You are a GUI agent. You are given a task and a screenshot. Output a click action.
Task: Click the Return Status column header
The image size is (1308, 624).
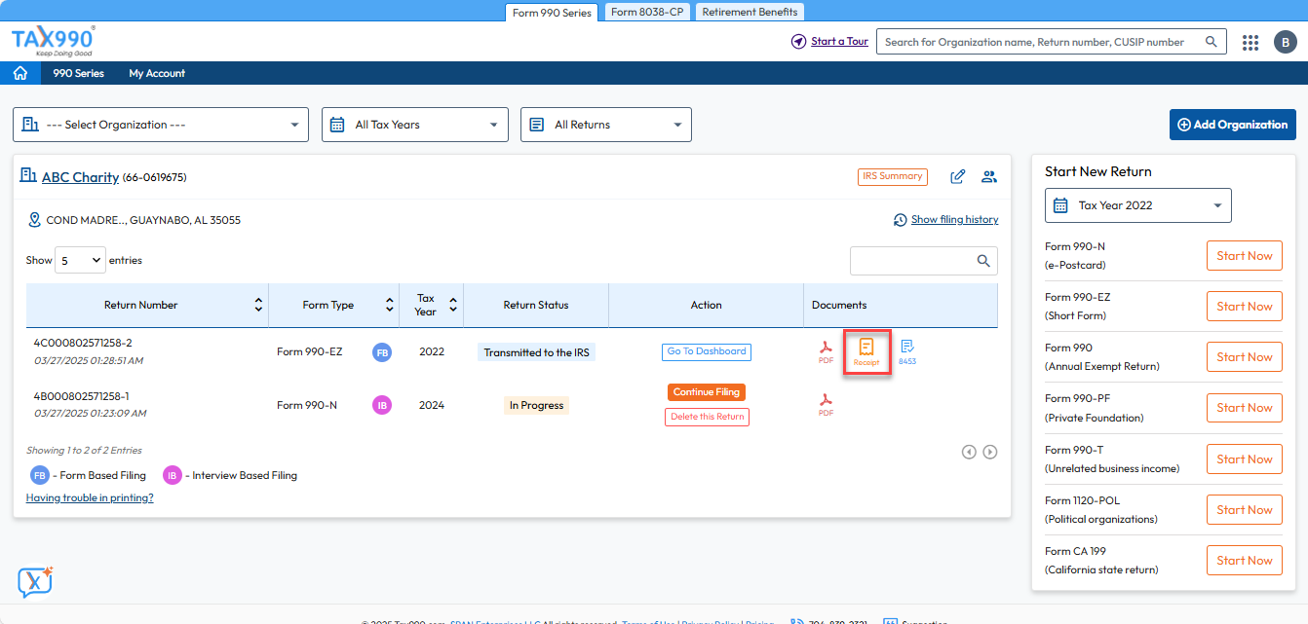click(x=536, y=305)
